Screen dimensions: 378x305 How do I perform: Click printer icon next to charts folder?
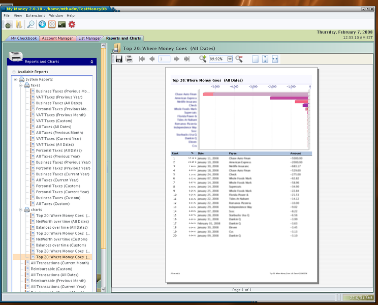tap(27, 209)
